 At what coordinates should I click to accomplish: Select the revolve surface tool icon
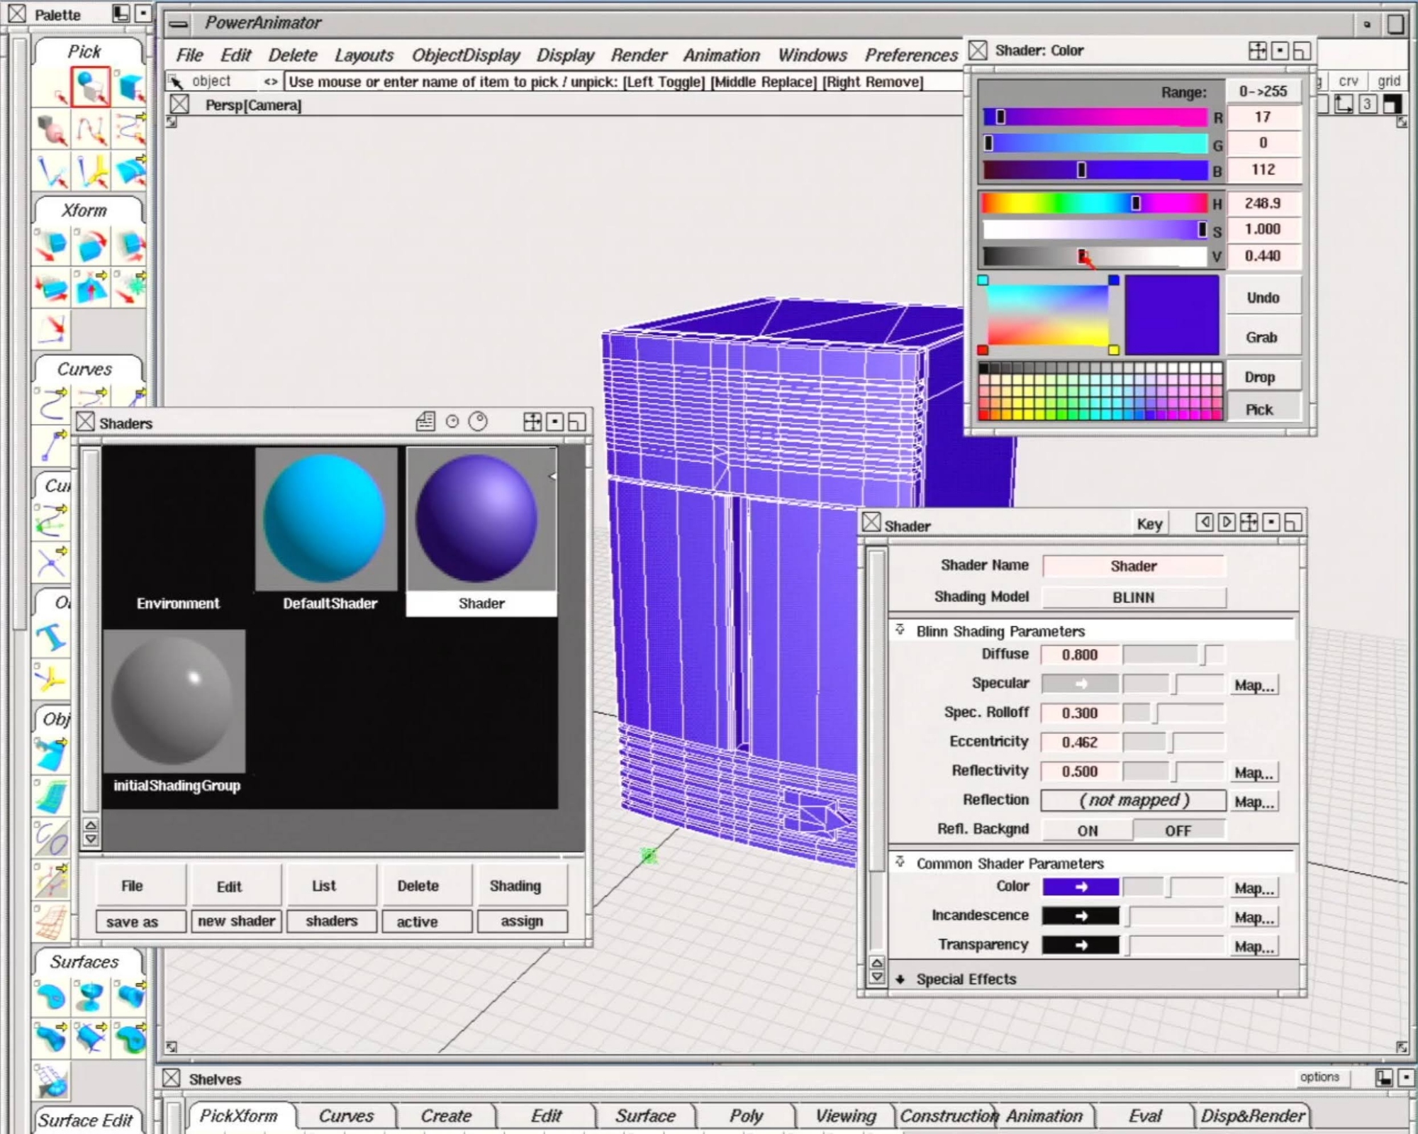(90, 996)
